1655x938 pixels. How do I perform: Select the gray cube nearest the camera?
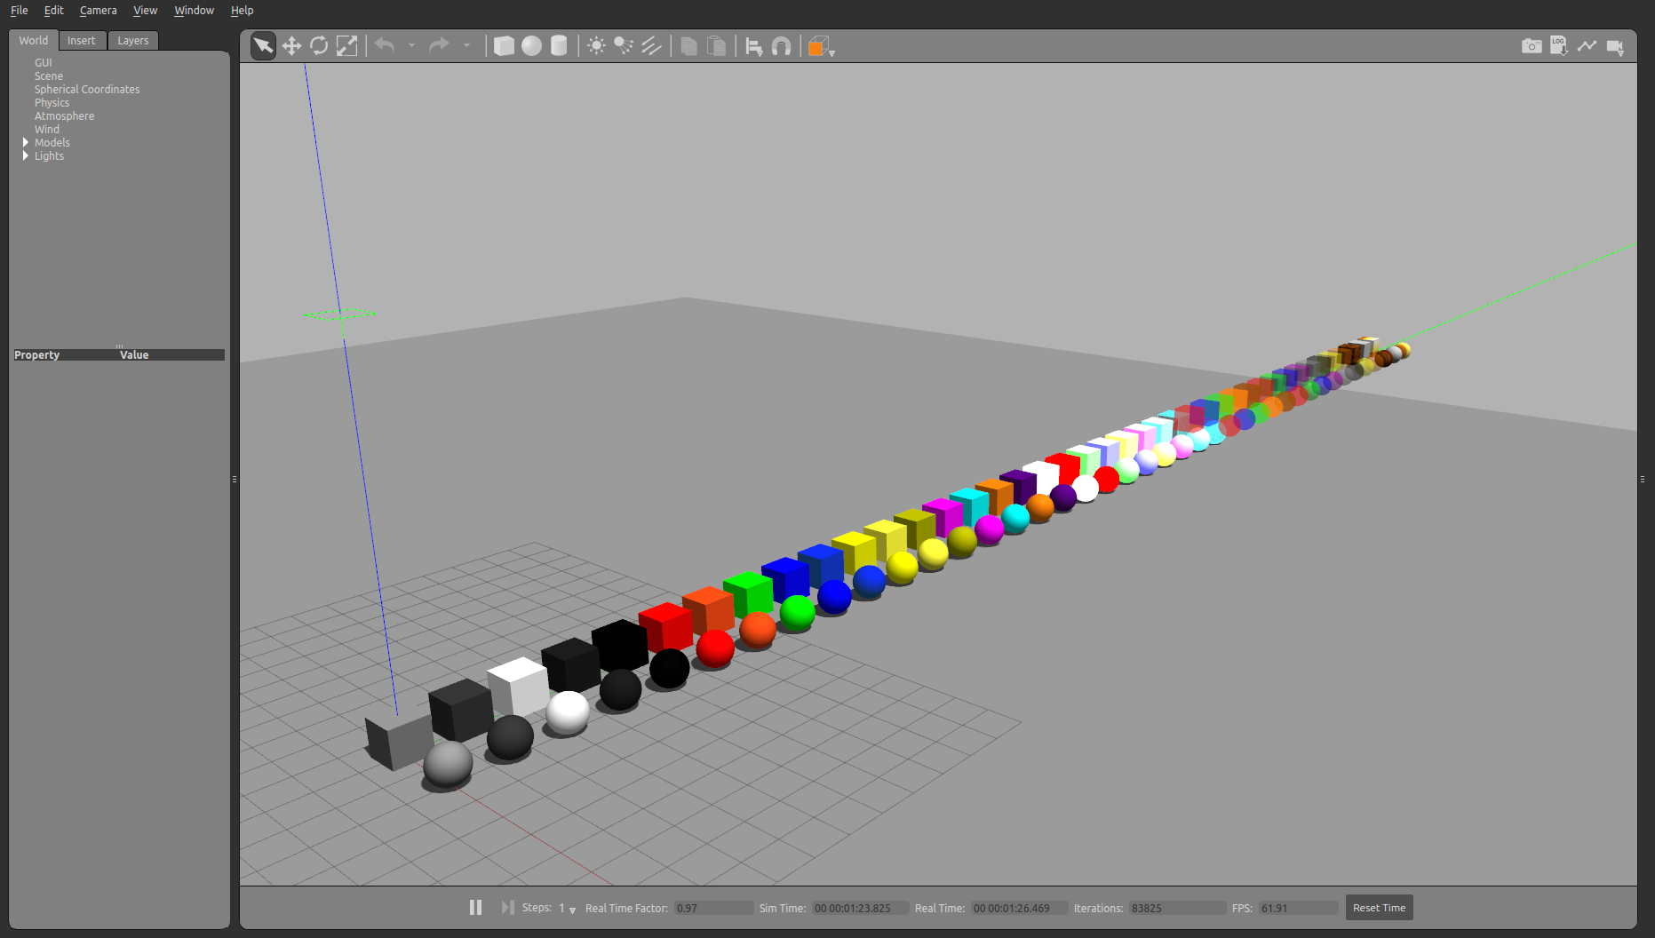tap(399, 741)
